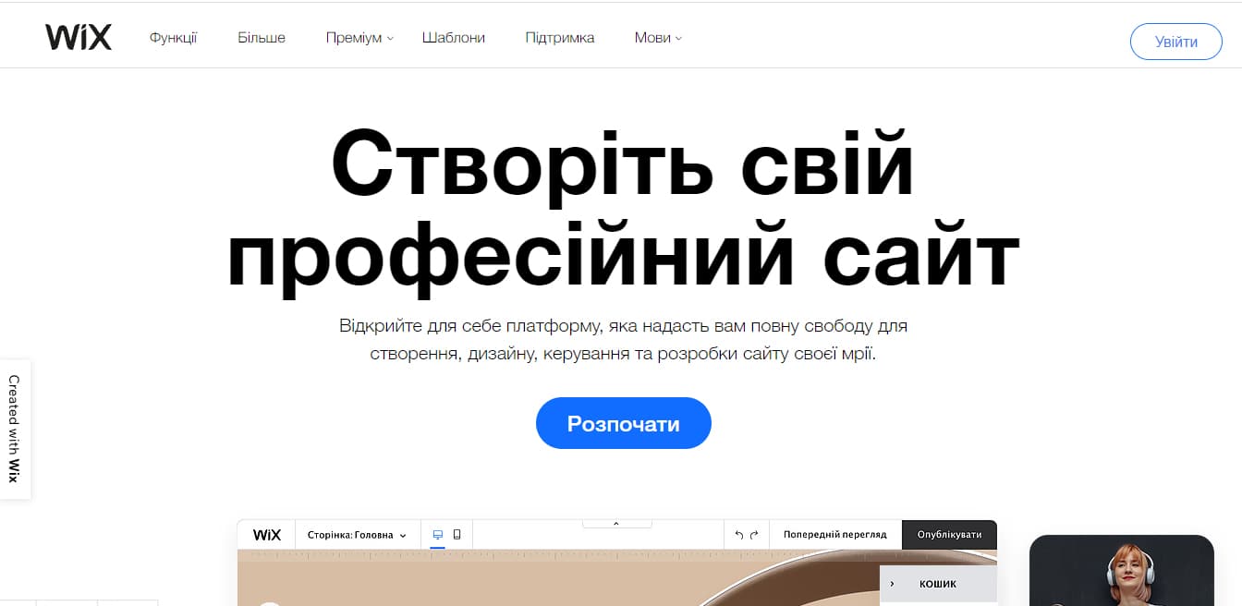Select desktop view icon in editor preview
Screen dimensions: 1242x606
point(438,535)
